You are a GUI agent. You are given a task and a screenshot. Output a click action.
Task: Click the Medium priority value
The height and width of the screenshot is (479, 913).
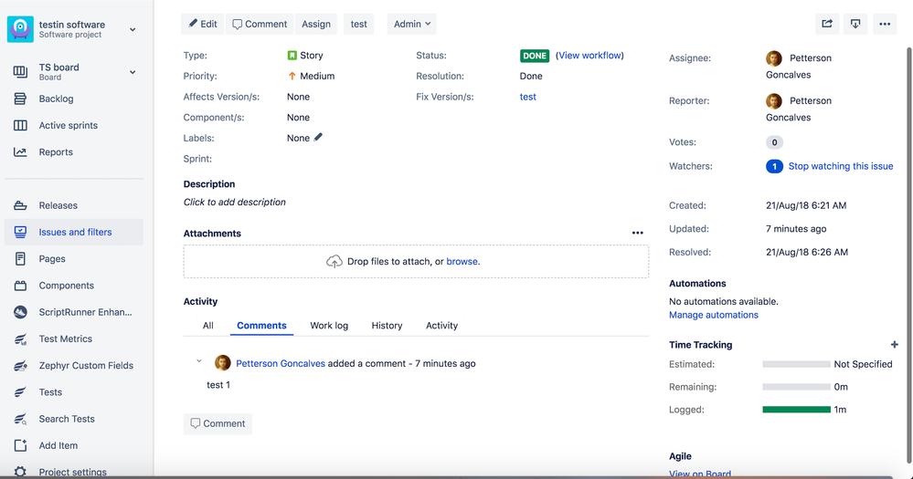[311, 76]
